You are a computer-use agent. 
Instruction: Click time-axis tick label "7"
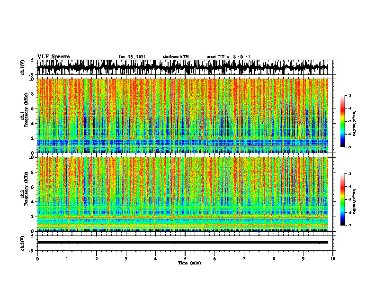[244, 259]
